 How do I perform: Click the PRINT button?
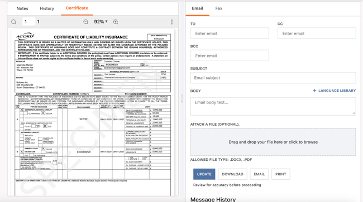tap(280, 174)
